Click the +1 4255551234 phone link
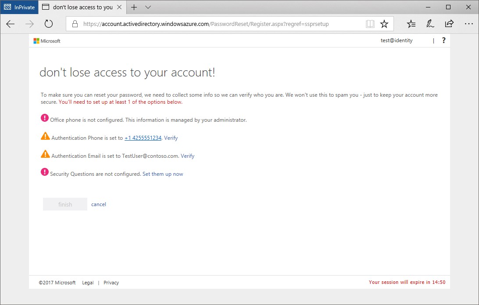 tap(143, 138)
